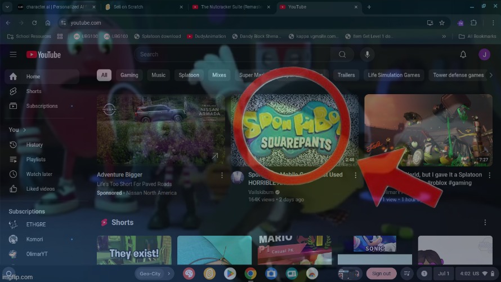Expand the You section chevron

(x=24, y=130)
